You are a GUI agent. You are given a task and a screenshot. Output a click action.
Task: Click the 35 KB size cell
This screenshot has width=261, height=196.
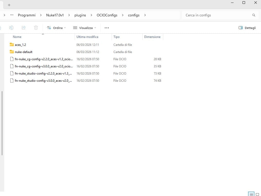(x=157, y=66)
